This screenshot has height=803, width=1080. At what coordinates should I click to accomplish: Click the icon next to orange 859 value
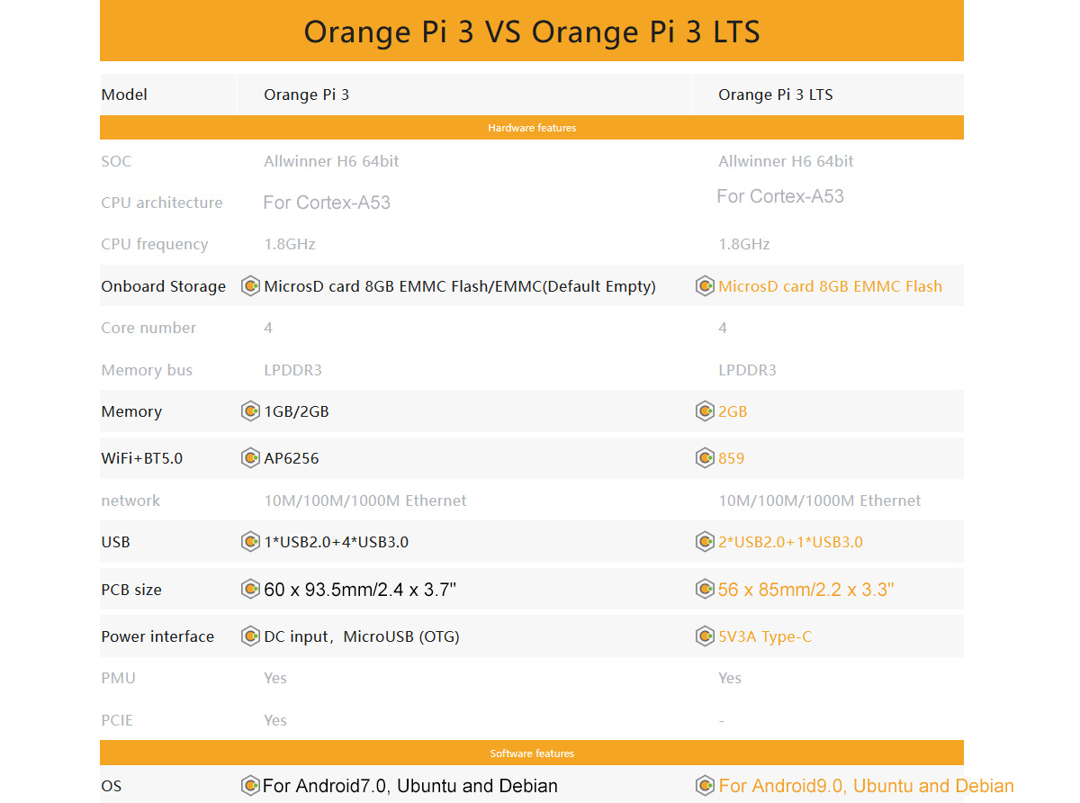click(706, 458)
